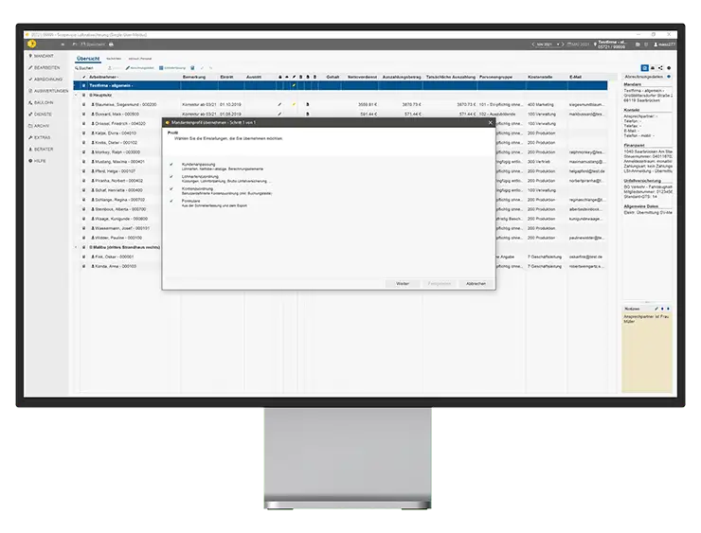Viewport: 701px width, 533px height.
Task: Uncheck the Kundenanpassung option
Action: point(171,164)
